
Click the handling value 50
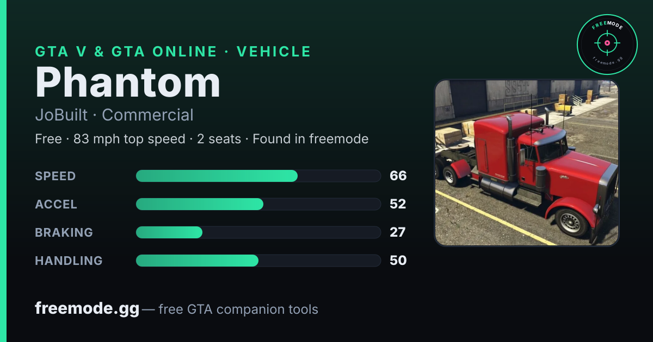(x=398, y=261)
